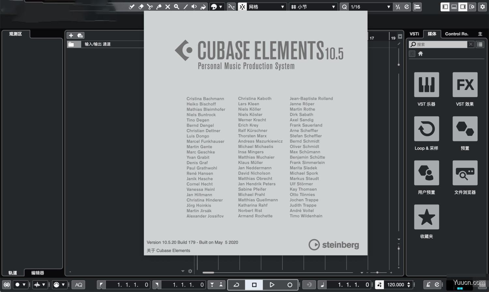Viewport: 489px width, 292px height.
Task: Open the ruler dropdown arrow beside 19
Action: pos(400,36)
